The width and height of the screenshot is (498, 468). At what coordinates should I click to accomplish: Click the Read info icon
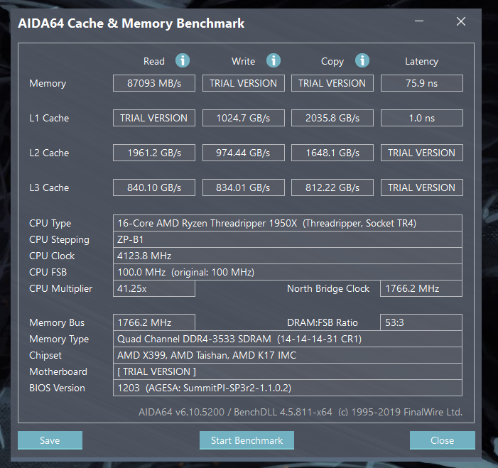183,60
